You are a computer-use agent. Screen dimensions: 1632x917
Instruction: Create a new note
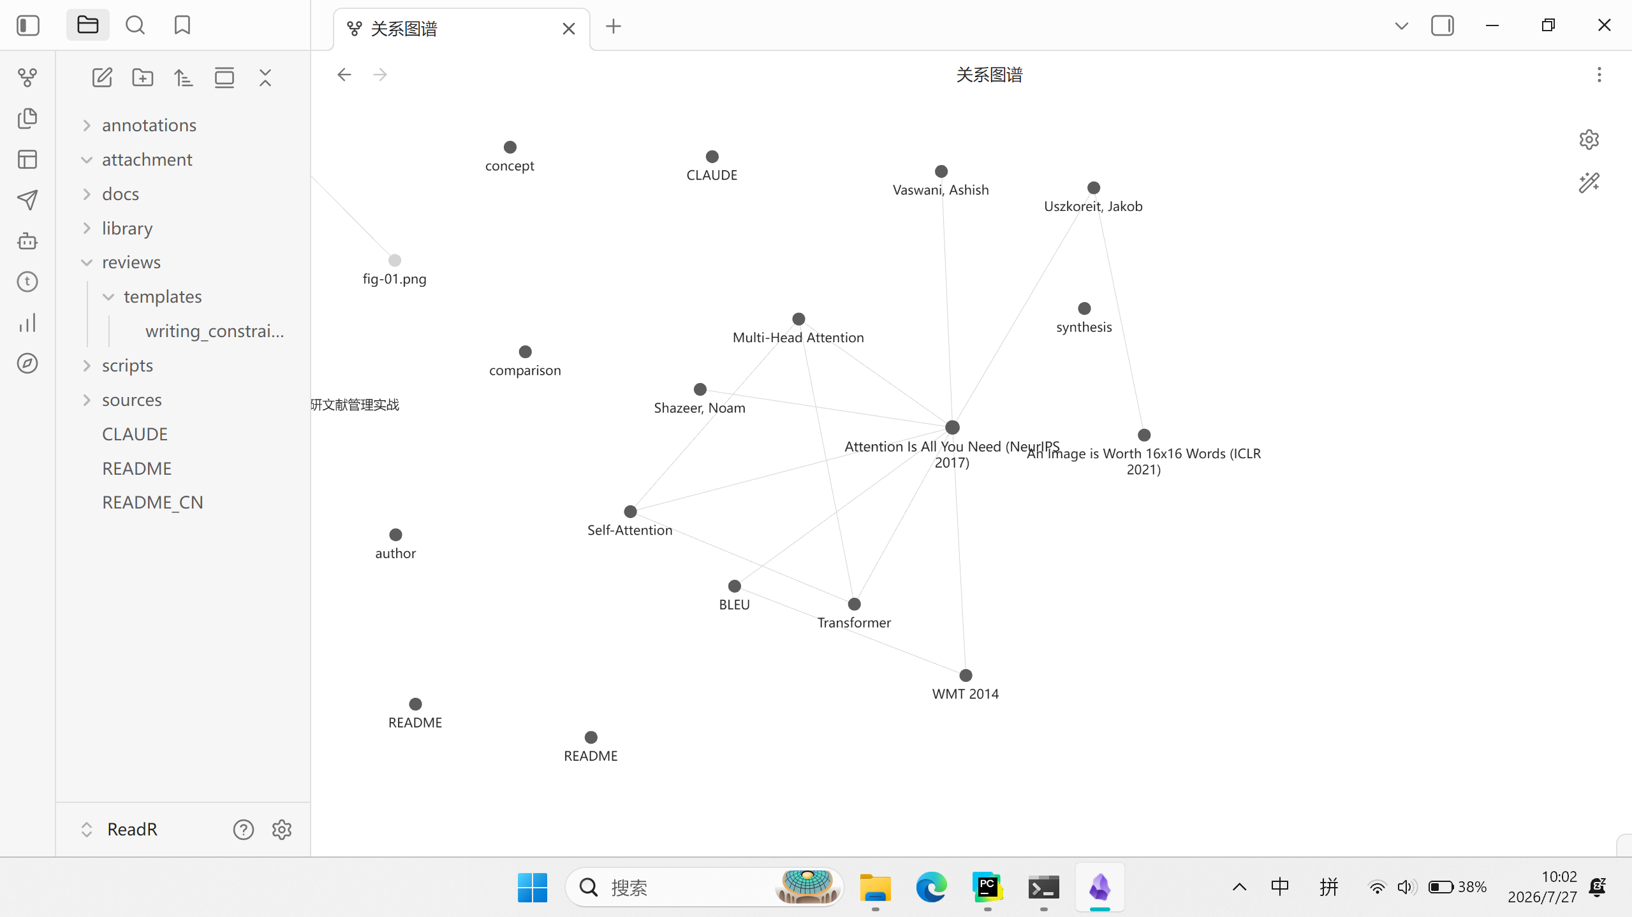coord(102,78)
